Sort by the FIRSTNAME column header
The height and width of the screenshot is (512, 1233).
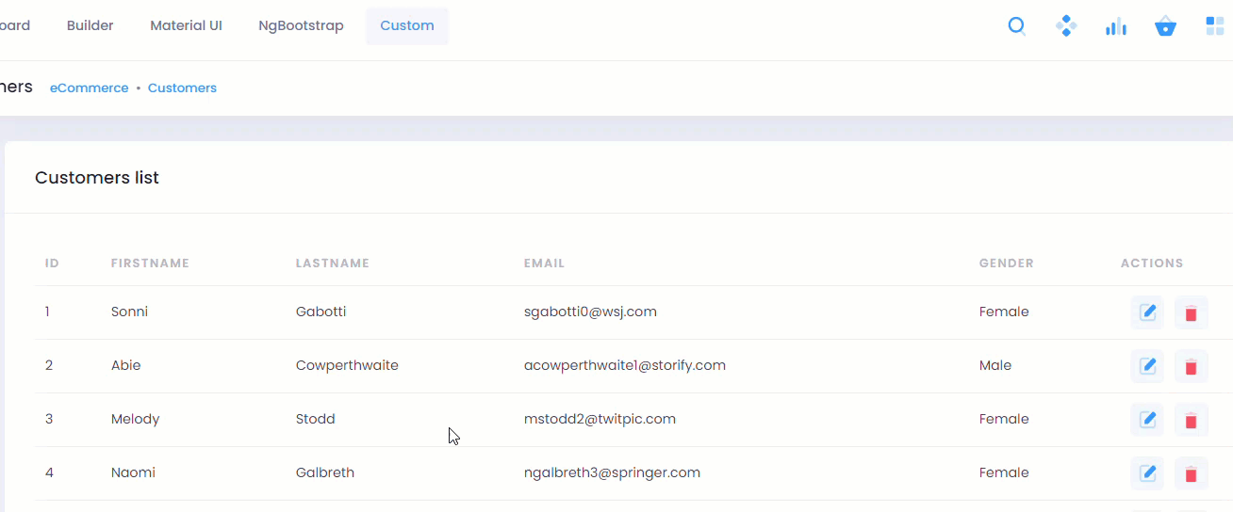tap(150, 264)
